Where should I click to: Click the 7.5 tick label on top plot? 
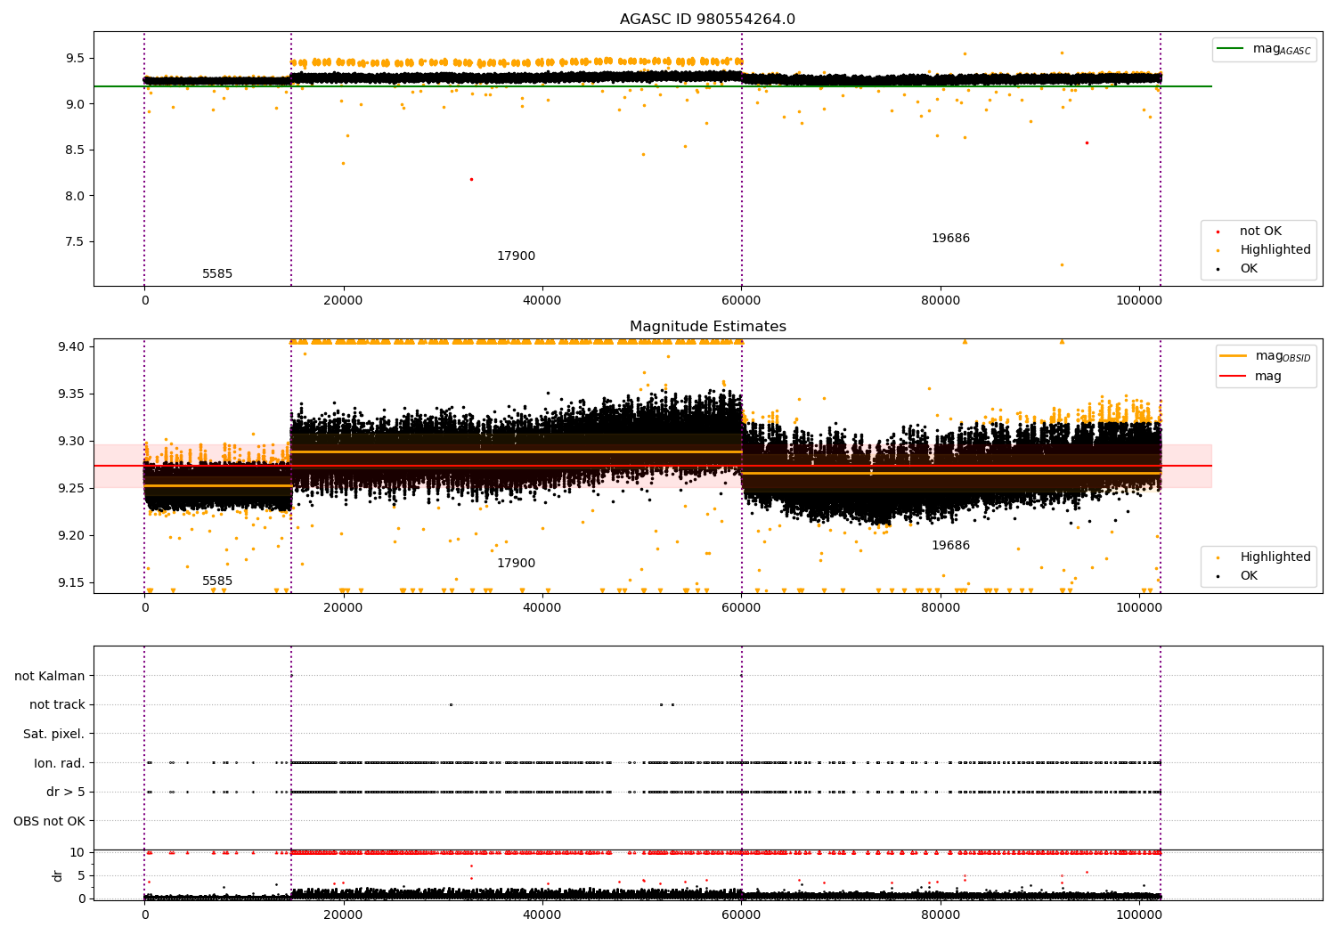pos(75,242)
